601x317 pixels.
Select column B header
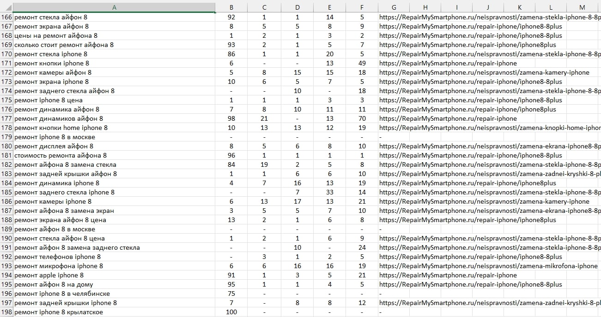point(231,7)
